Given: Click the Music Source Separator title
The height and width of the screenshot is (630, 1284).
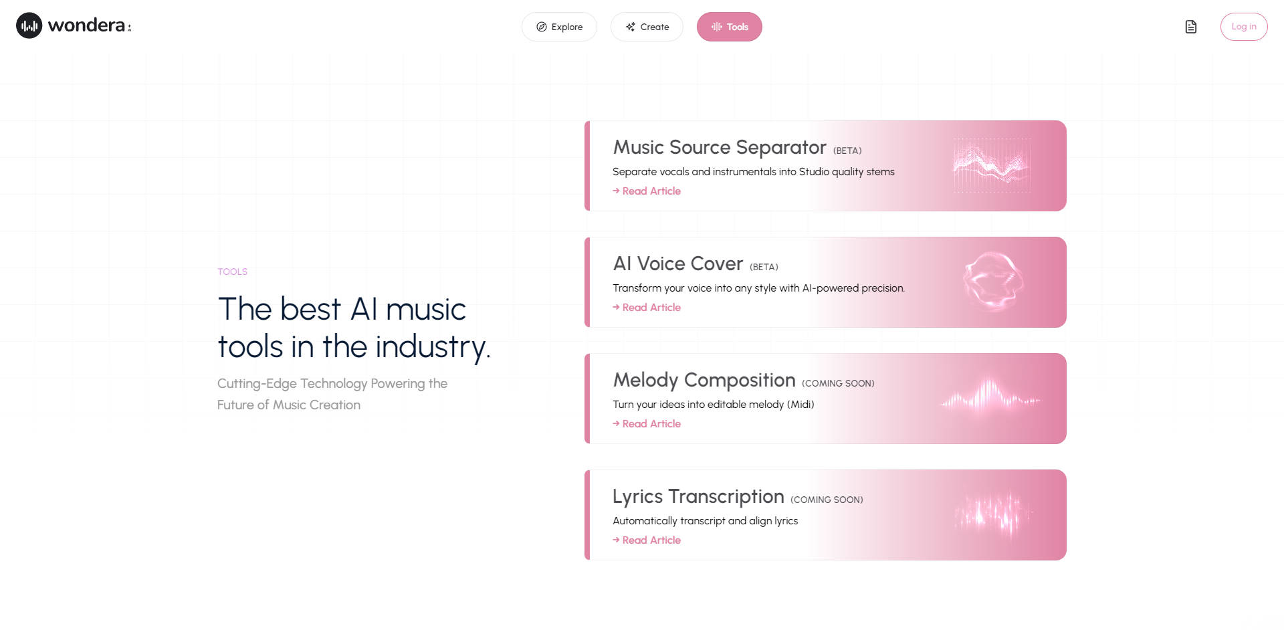Looking at the screenshot, I should [720, 148].
